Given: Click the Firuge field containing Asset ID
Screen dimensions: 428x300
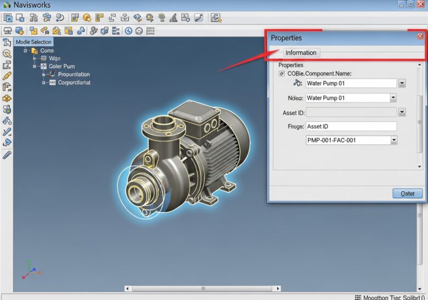Looking at the screenshot, I should [x=351, y=126].
